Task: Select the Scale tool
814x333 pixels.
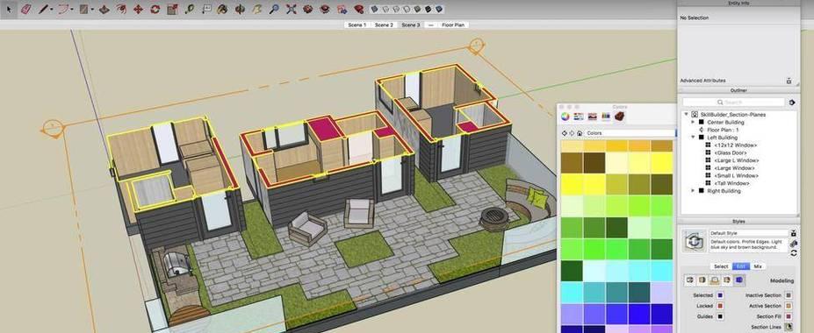Action: click(172, 10)
